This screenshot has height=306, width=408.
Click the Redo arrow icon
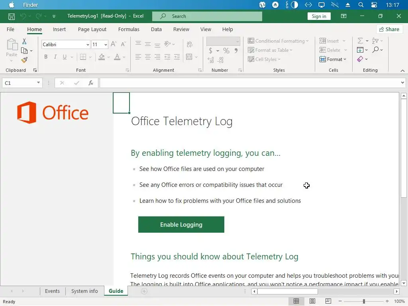click(39, 16)
